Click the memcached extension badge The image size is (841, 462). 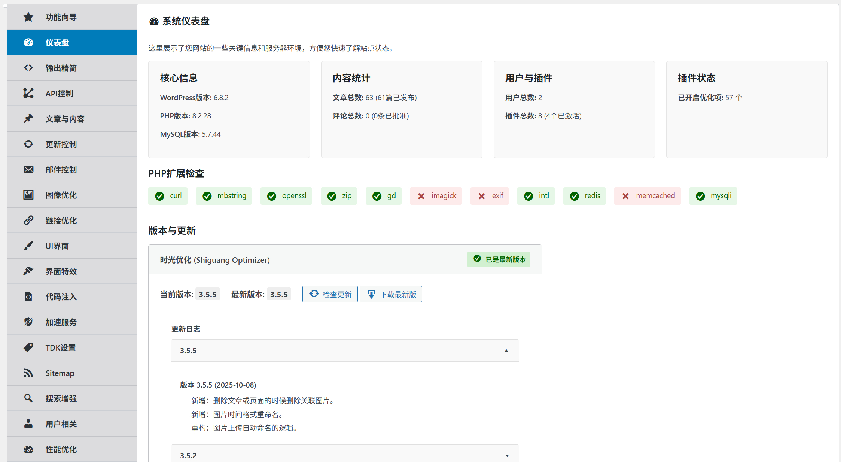(x=647, y=196)
